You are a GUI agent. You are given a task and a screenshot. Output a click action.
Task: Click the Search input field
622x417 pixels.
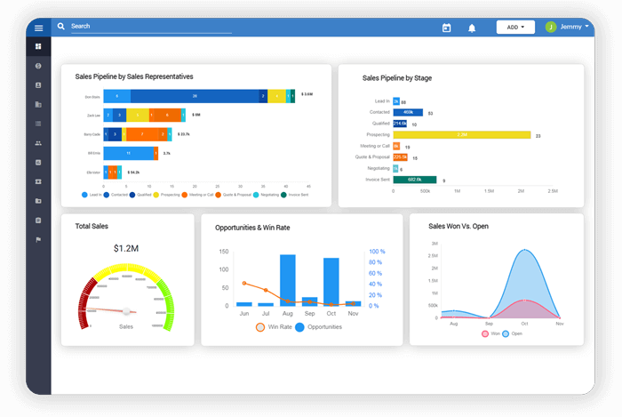click(x=151, y=27)
